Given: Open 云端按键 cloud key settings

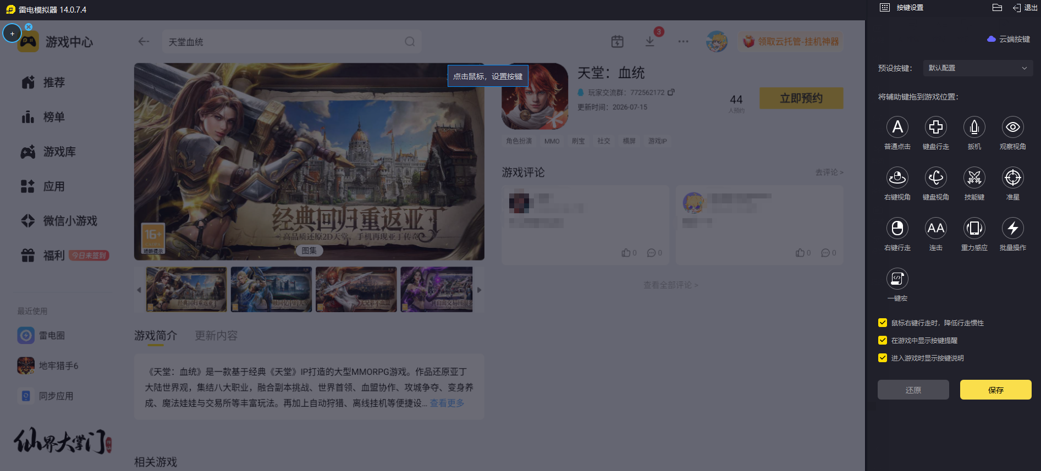Looking at the screenshot, I should tap(1009, 39).
